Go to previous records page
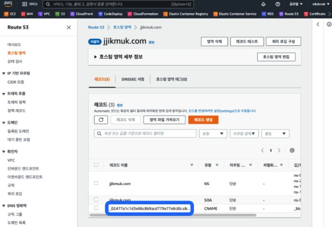 [x=262, y=151]
